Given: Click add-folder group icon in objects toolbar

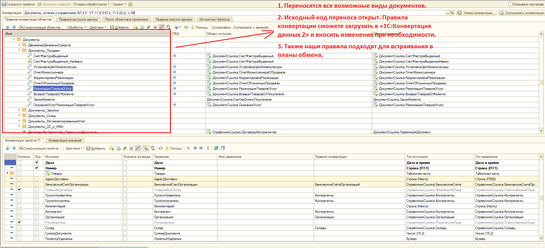Looking at the screenshot, I should 136,27.
